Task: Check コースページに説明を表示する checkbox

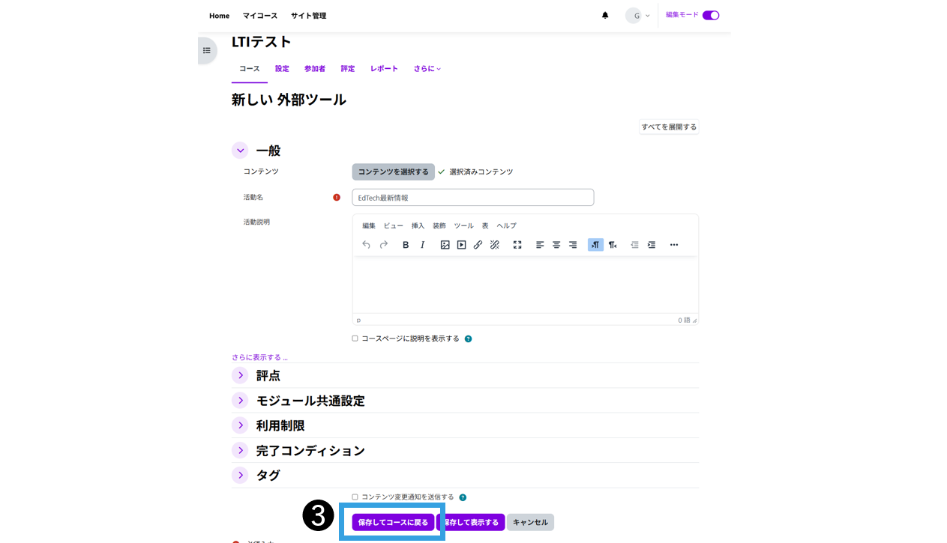Action: click(x=355, y=339)
